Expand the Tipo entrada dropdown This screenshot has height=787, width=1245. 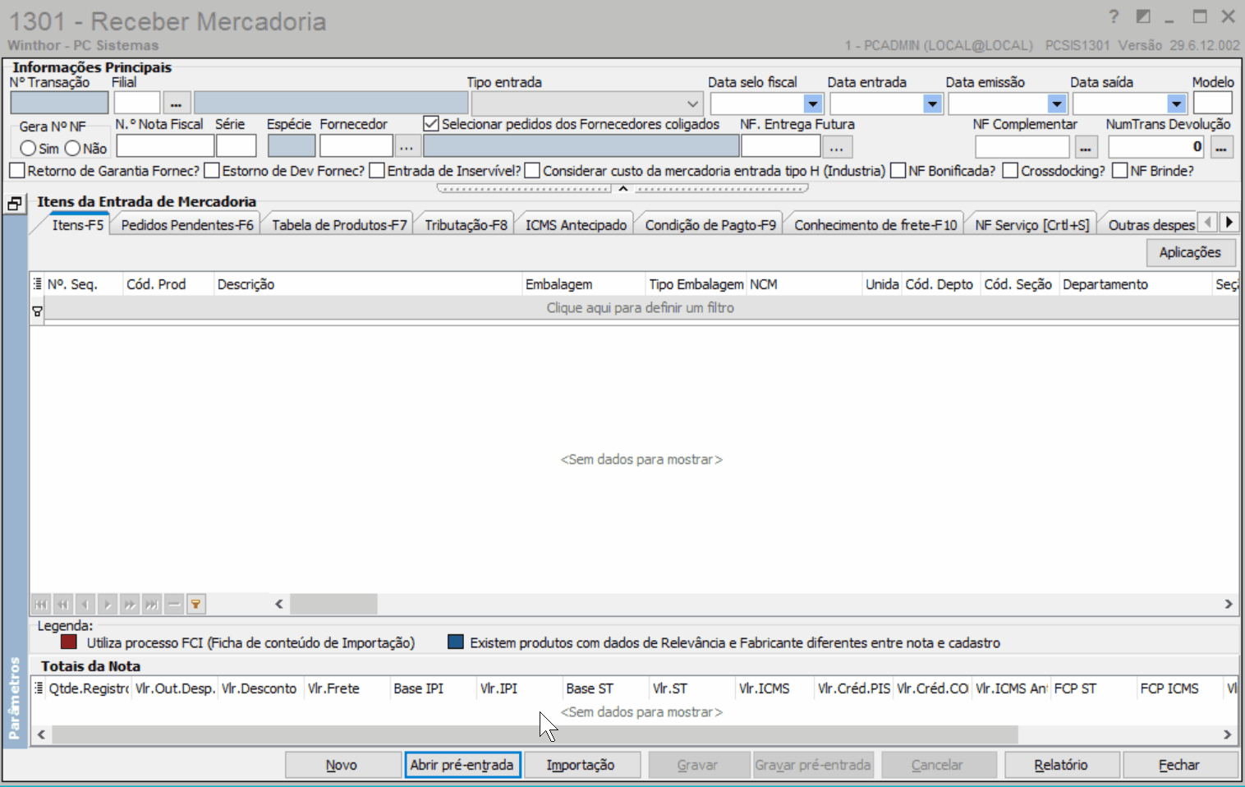[692, 104]
